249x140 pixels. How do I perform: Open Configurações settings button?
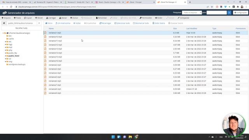[240, 12]
